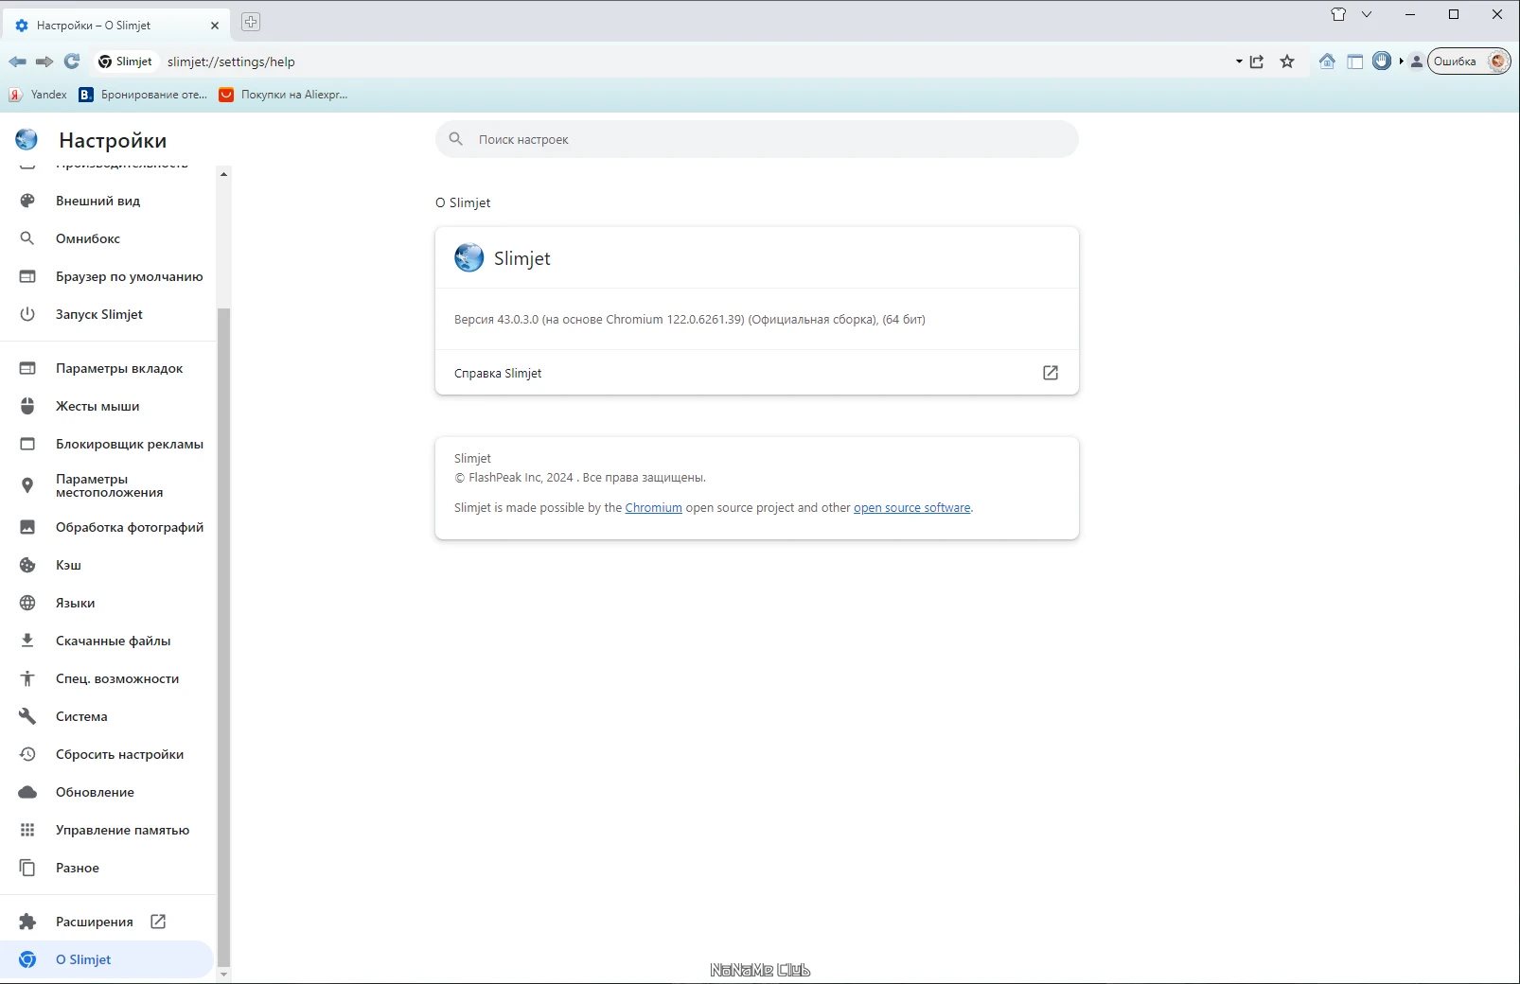Image resolution: width=1520 pixels, height=984 pixels.
Task: Open a new tab with plus button
Action: (251, 22)
